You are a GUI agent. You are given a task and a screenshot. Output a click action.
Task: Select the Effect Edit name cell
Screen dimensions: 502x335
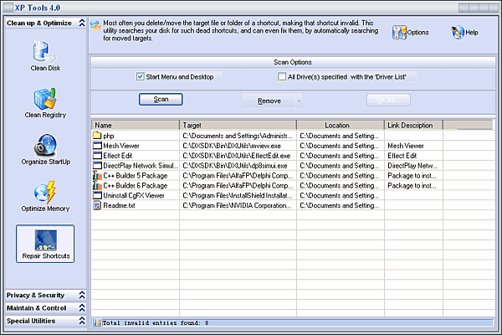117,156
